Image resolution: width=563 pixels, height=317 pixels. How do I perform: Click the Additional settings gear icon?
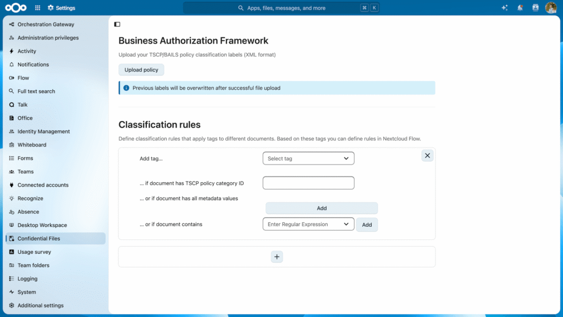pos(12,305)
